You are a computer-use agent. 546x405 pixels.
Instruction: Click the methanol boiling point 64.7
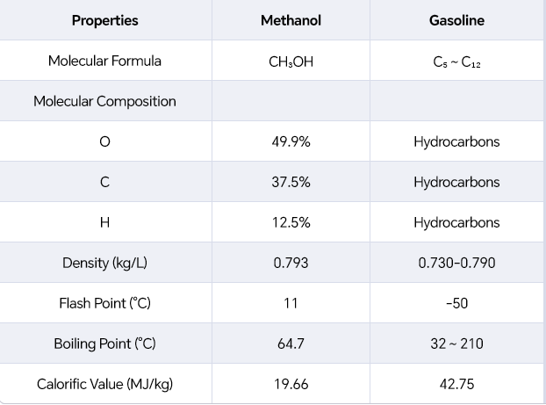point(291,344)
